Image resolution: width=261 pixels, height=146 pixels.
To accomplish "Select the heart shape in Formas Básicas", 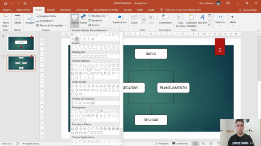I will tap(97, 73).
